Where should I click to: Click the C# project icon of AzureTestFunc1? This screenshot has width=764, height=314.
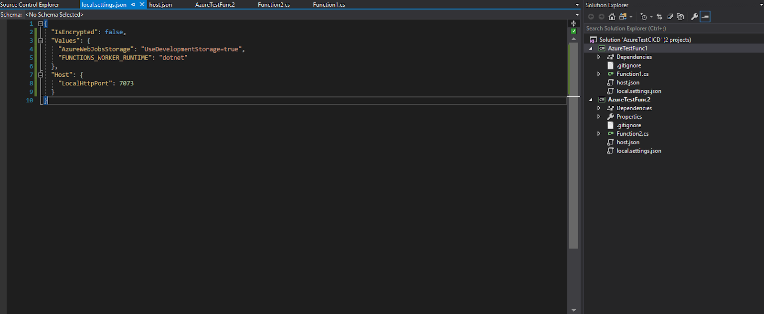point(602,48)
